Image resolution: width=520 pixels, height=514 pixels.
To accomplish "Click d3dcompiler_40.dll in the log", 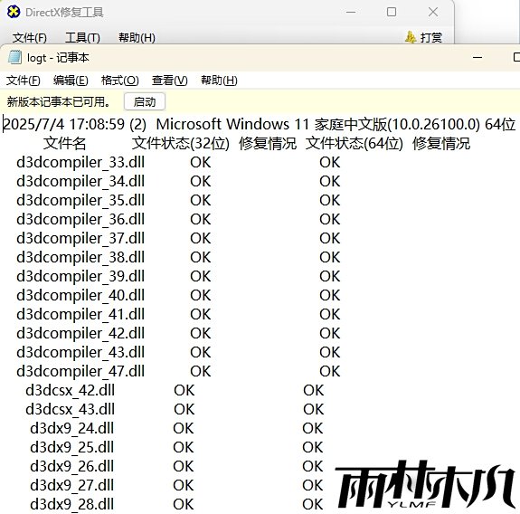I will coord(80,296).
